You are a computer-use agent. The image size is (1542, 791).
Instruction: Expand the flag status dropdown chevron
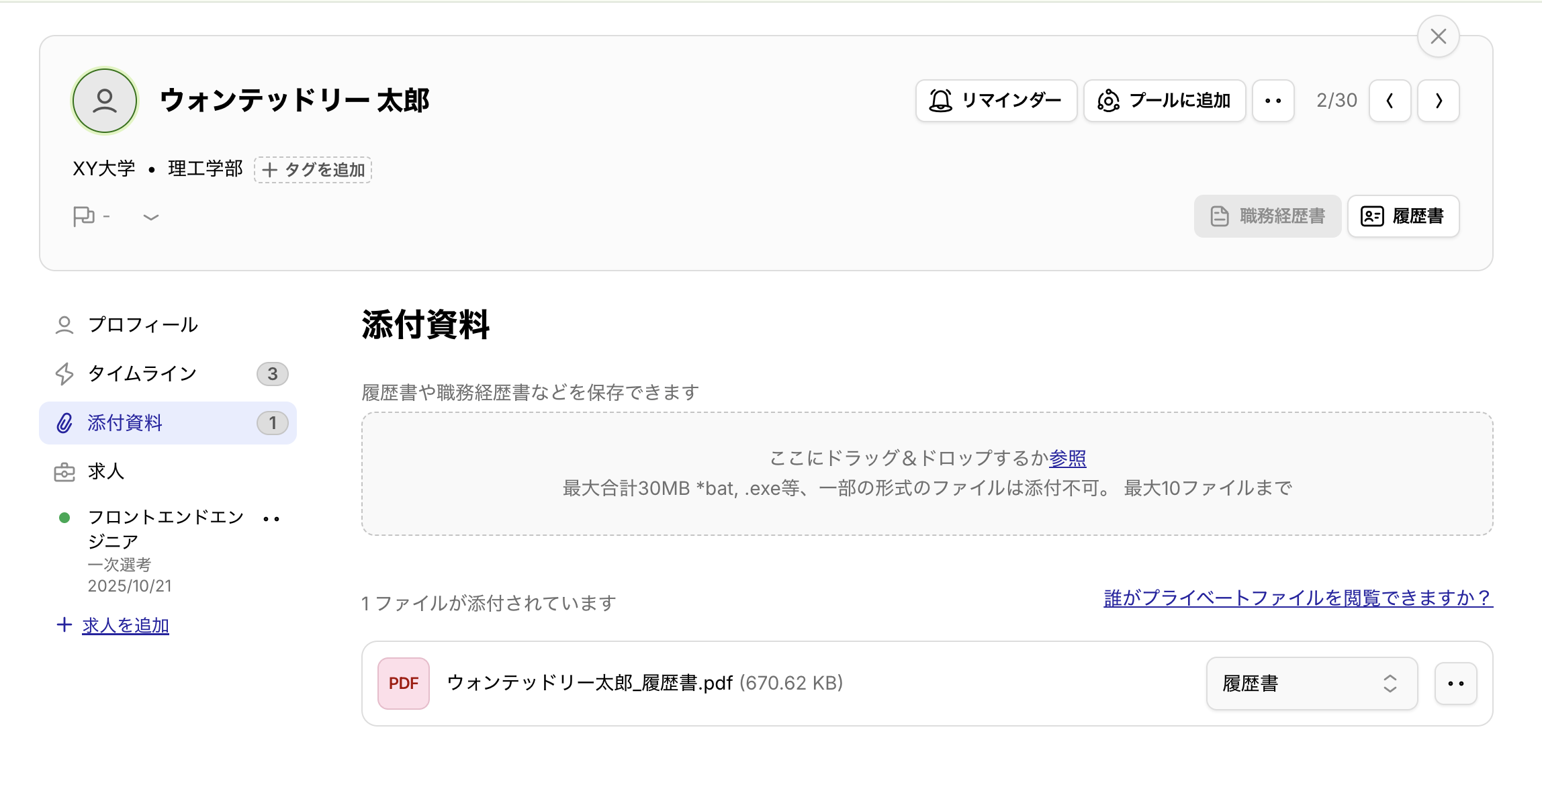click(x=151, y=217)
